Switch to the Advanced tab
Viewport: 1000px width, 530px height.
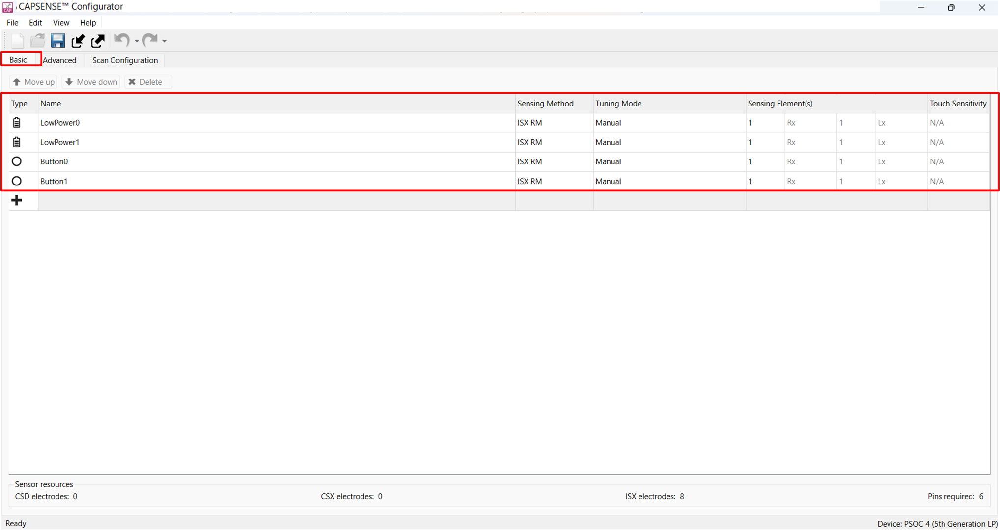[59, 60]
